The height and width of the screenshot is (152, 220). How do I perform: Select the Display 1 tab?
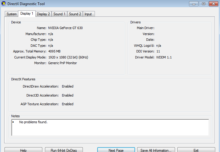tap(27, 13)
